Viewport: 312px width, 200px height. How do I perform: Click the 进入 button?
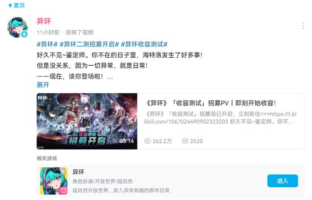(x=283, y=181)
